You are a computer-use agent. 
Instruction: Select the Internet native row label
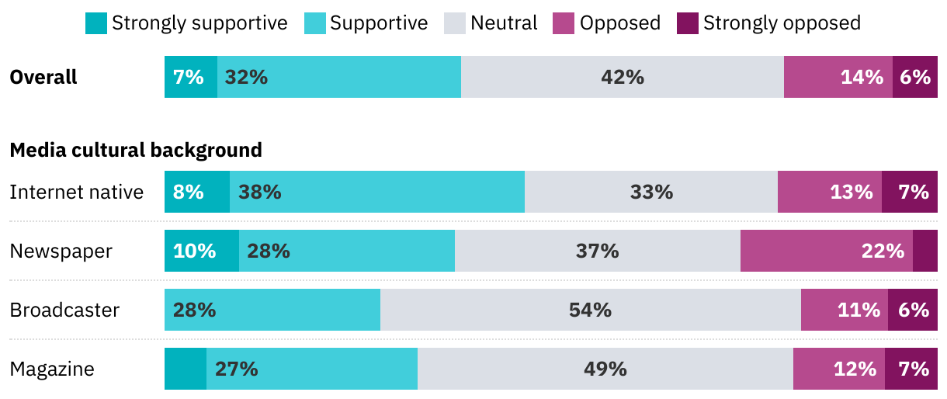[x=76, y=192]
